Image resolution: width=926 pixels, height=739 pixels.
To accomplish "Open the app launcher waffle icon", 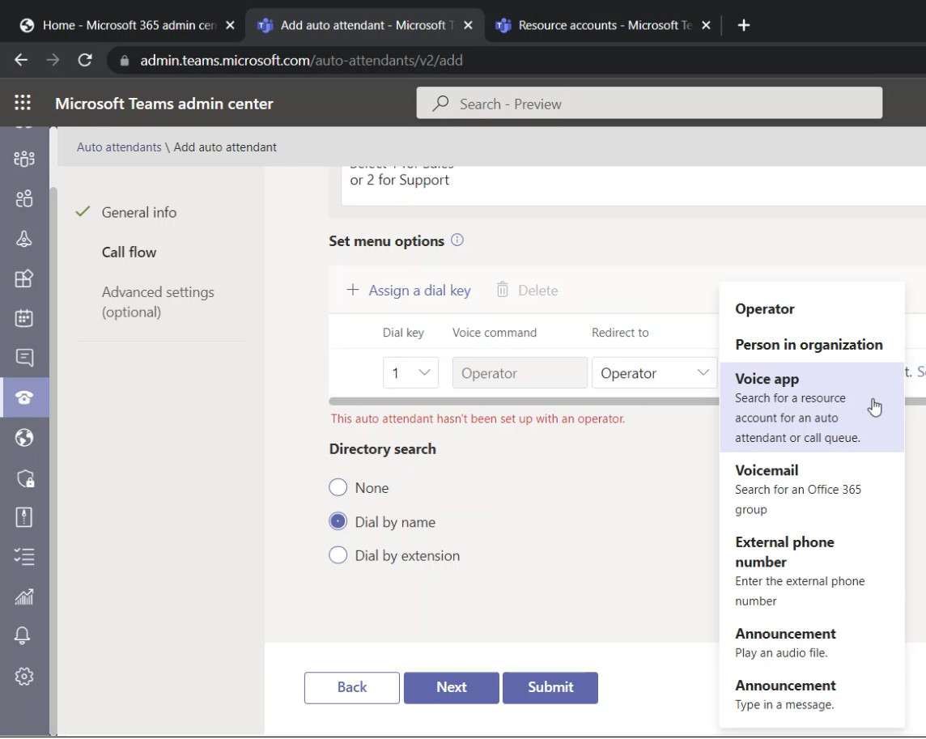I will pos(22,102).
